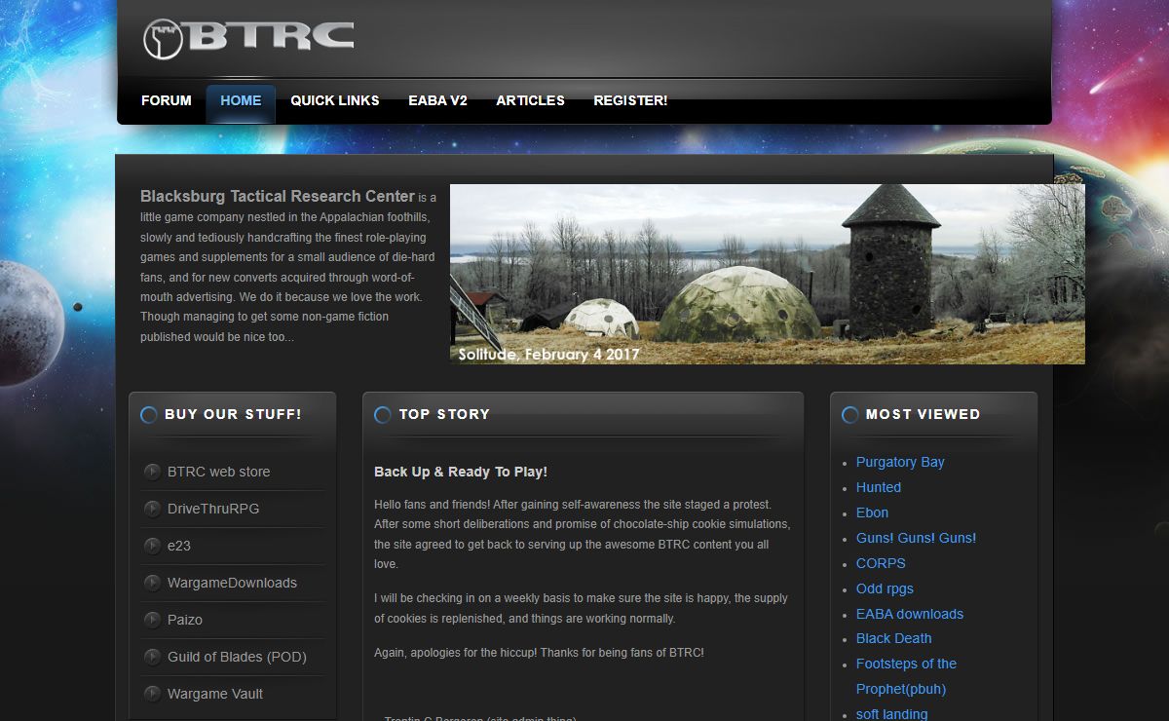The height and width of the screenshot is (721, 1169).
Task: Click the arrow icon beside Guild of Blades
Action: tap(152, 657)
